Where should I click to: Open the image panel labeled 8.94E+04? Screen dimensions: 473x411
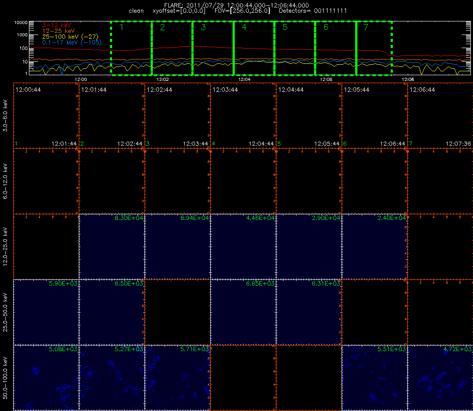point(178,247)
